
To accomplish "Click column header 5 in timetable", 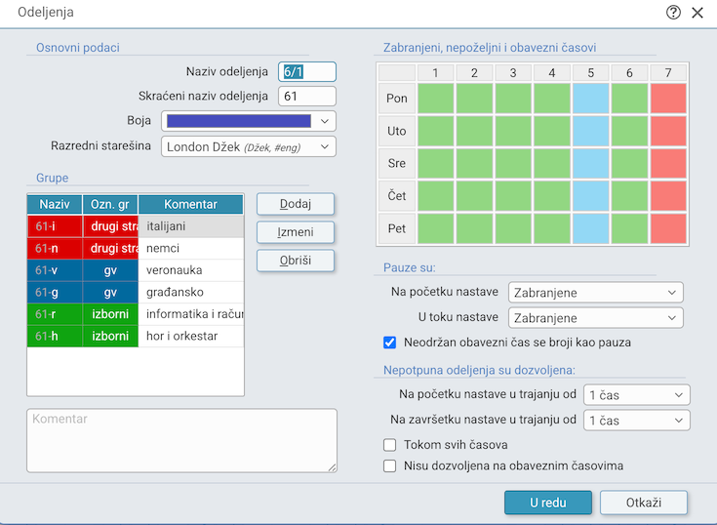I will [591, 73].
